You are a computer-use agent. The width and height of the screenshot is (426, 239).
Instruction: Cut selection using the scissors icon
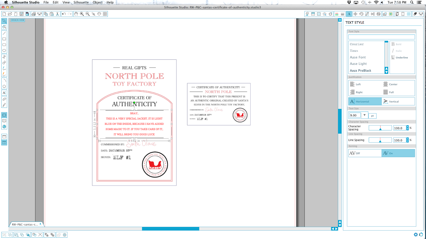point(57,14)
